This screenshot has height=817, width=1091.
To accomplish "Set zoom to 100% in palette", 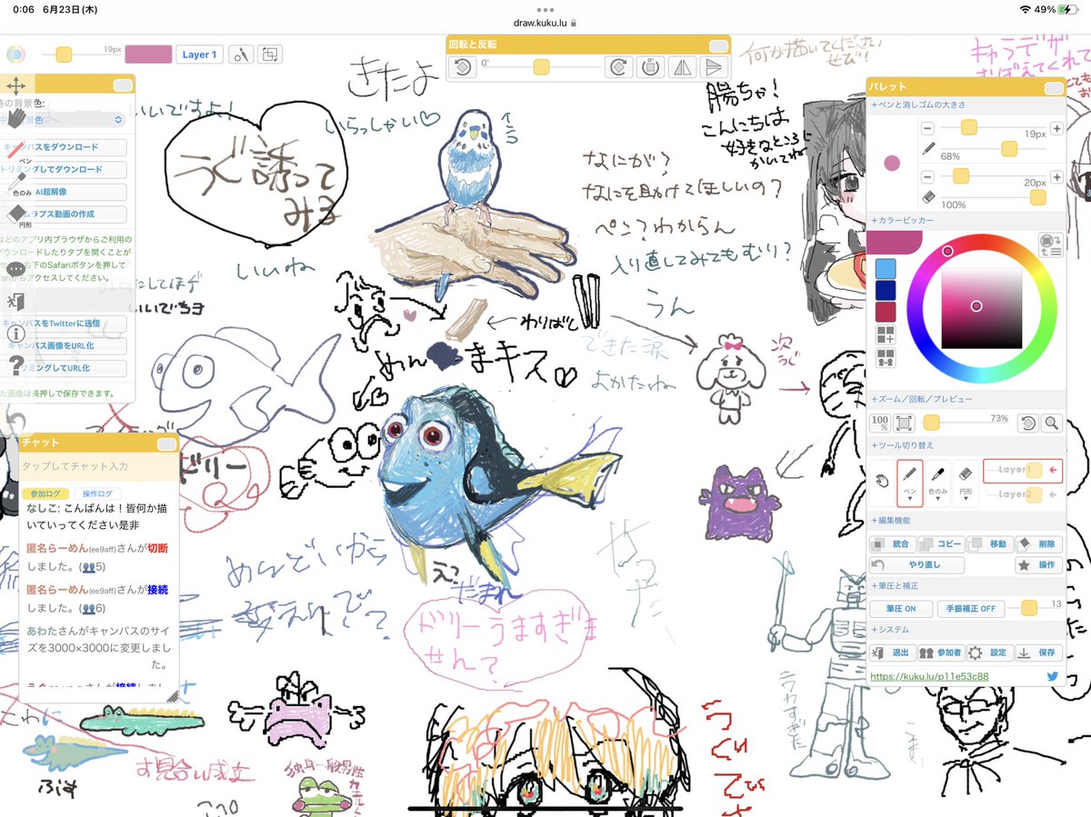I will (x=880, y=423).
